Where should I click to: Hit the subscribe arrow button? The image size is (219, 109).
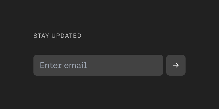tap(176, 65)
